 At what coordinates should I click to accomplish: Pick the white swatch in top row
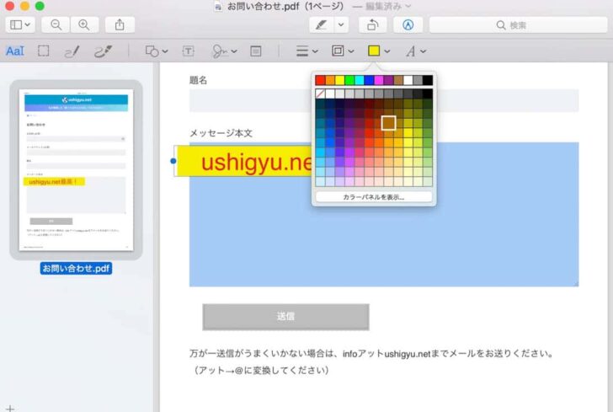(x=408, y=80)
